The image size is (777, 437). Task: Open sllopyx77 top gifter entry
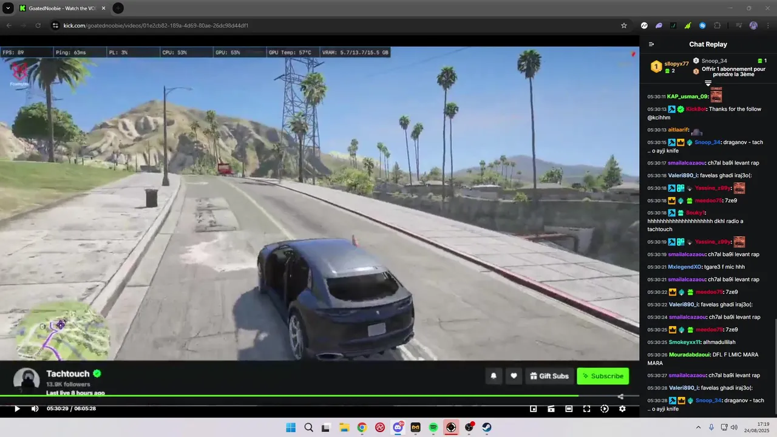[670, 67]
